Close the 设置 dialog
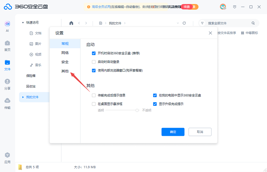This screenshot has height=172, width=267. coord(211,33)
